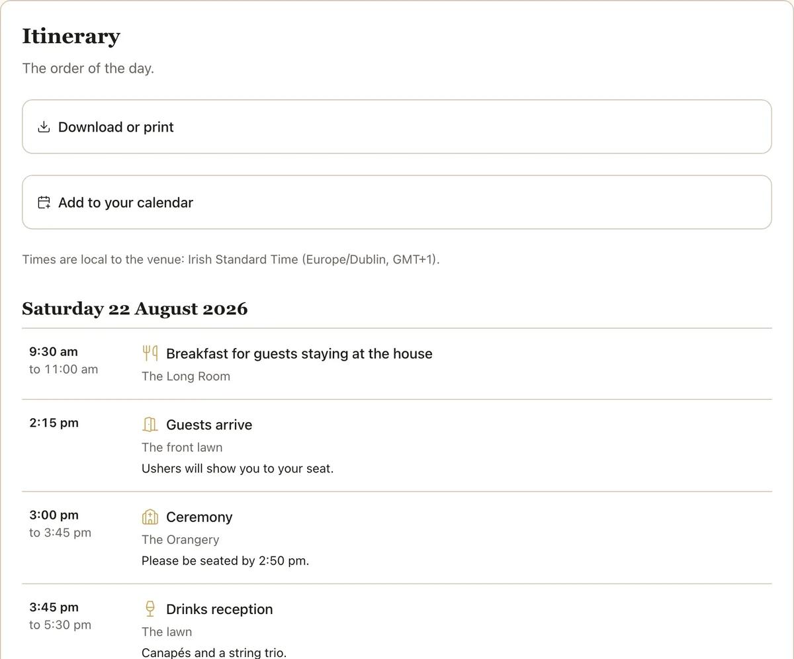Click the fork and knife breakfast icon
The height and width of the screenshot is (659, 794).
150,353
